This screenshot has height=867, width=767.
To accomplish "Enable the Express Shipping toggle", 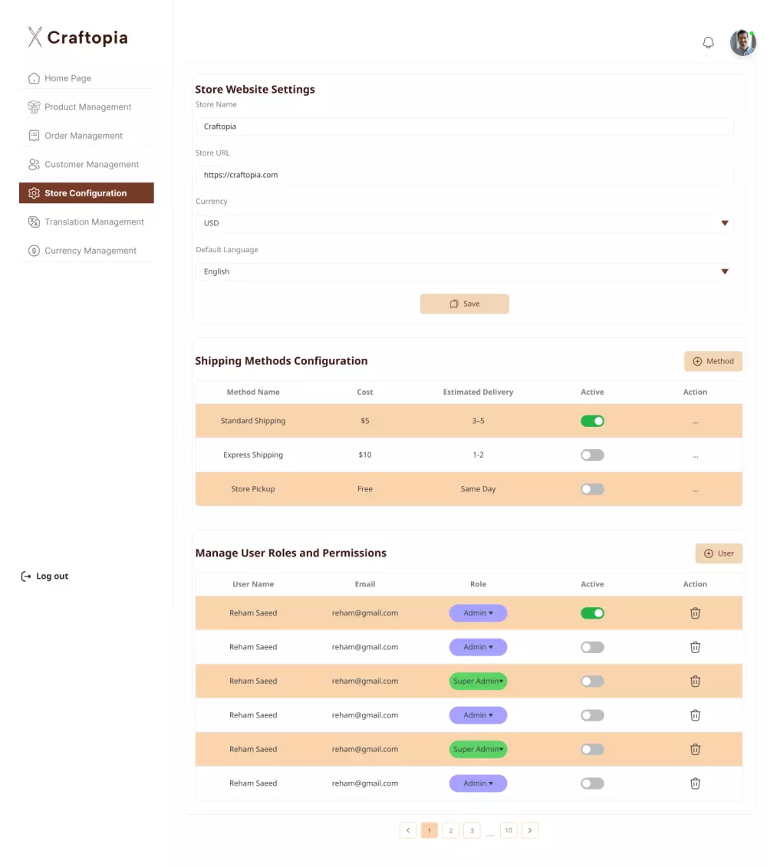I will pos(592,455).
